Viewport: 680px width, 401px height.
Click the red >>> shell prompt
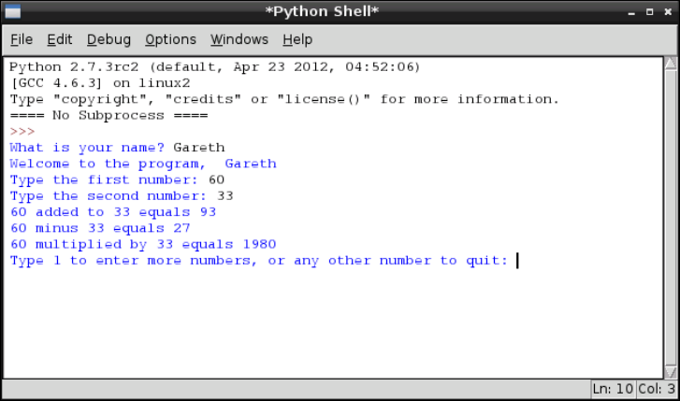[x=22, y=132]
